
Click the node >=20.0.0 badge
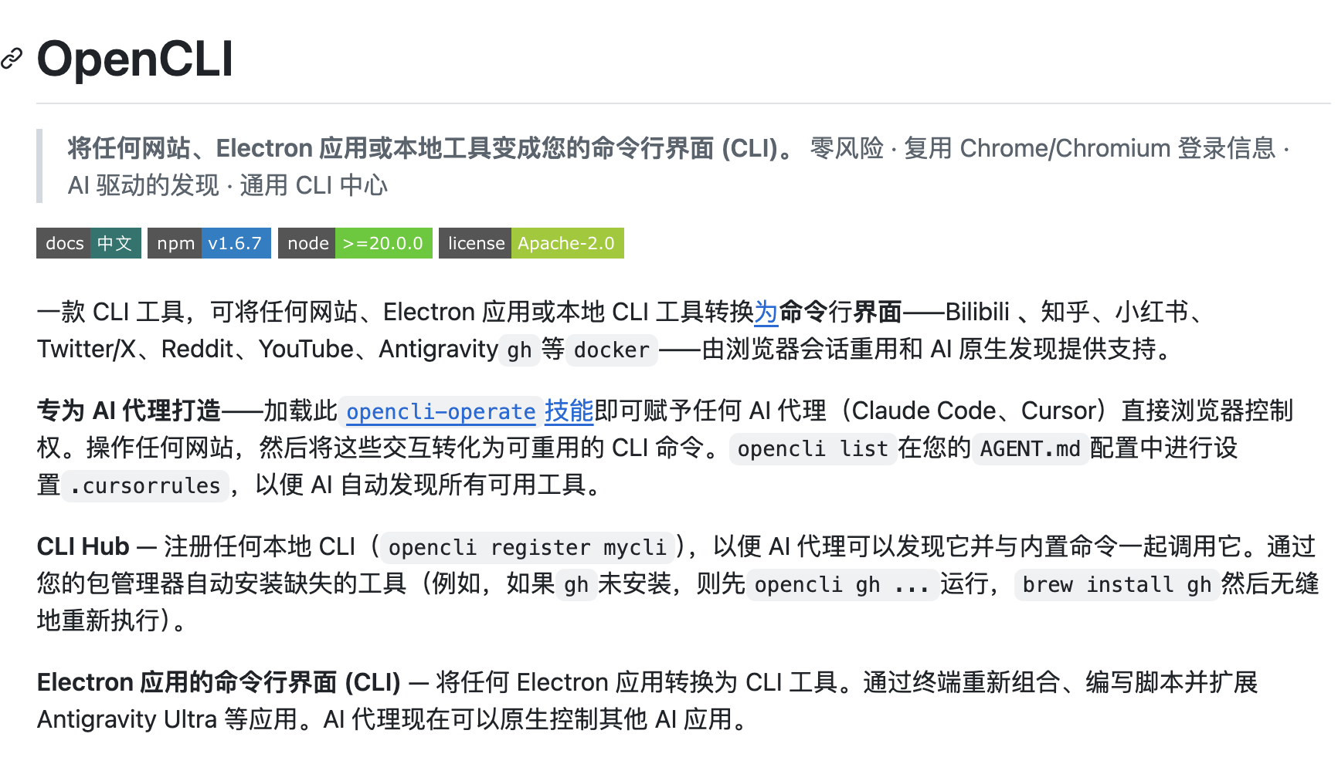tap(355, 243)
